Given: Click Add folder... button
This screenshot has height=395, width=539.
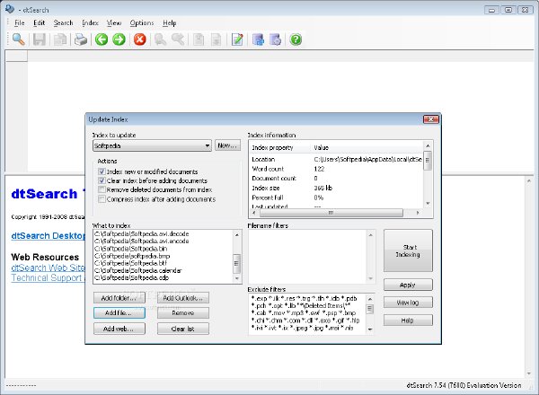Looking at the screenshot, I should point(119,298).
